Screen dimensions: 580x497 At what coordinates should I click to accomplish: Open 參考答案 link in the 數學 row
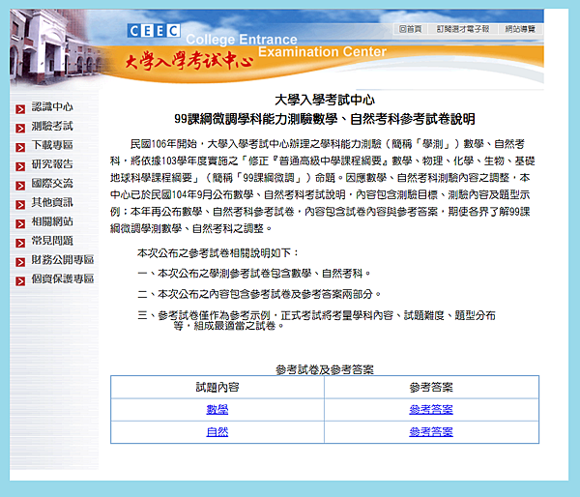pyautogui.click(x=431, y=410)
